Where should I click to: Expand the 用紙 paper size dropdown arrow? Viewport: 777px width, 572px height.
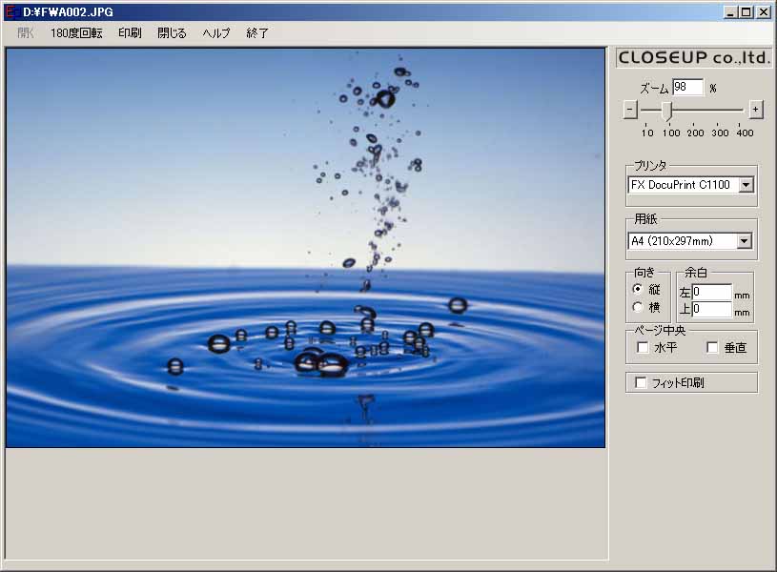744,241
